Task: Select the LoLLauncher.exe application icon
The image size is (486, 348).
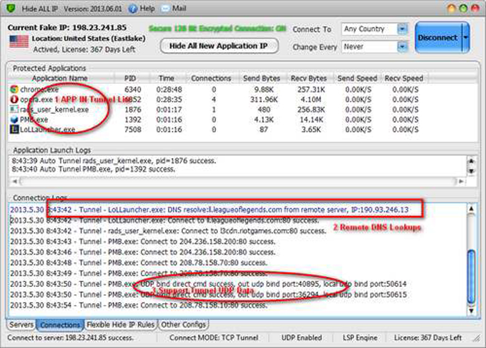Action: [14, 129]
